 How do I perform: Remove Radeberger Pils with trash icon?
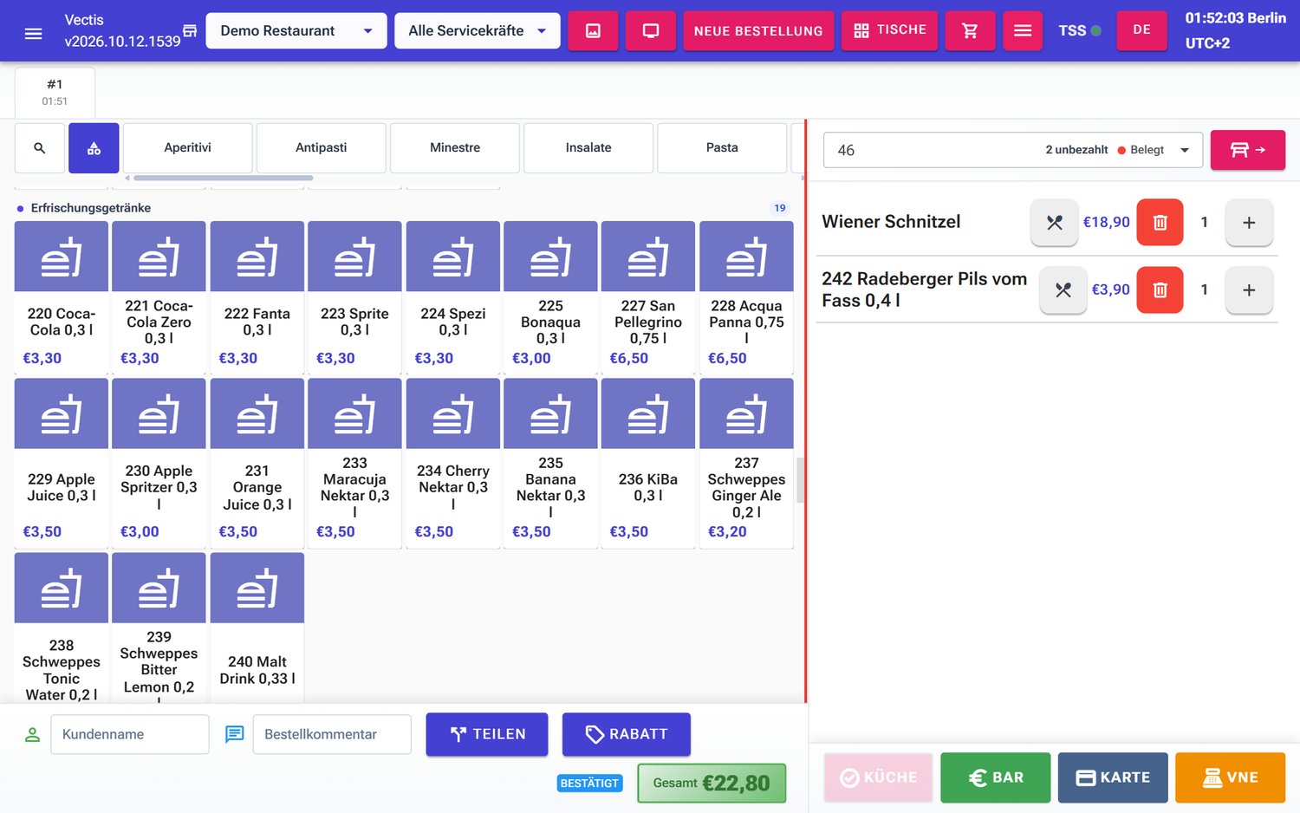click(1160, 289)
